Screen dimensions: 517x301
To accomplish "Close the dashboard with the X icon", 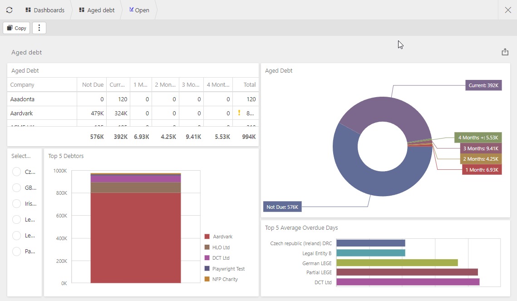I will tap(508, 10).
